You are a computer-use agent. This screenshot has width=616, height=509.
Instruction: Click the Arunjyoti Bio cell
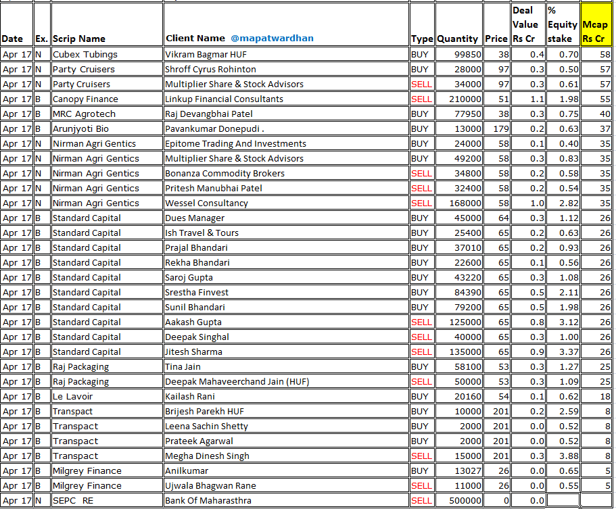coord(107,129)
